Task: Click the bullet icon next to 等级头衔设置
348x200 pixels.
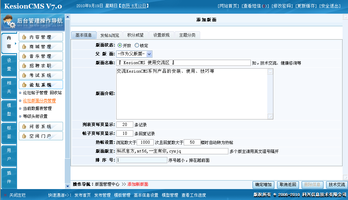Action: pos(20,116)
